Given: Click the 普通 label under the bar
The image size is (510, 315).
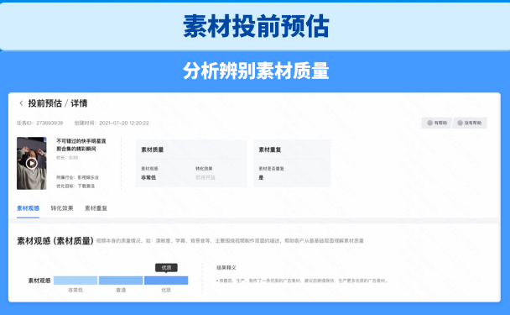Looking at the screenshot, I should (x=121, y=290).
